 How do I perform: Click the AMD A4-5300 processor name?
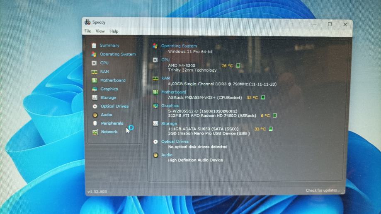click(182, 65)
